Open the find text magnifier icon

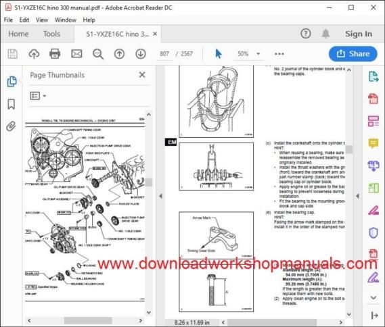(x=98, y=54)
